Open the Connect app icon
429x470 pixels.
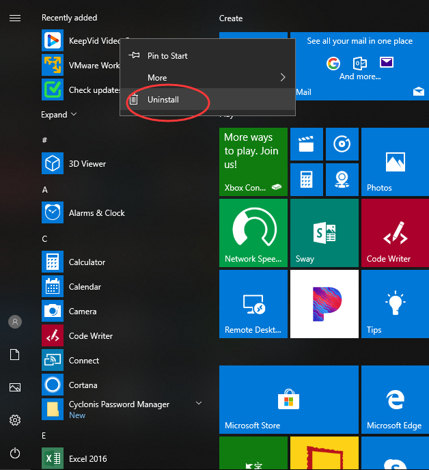(x=53, y=360)
